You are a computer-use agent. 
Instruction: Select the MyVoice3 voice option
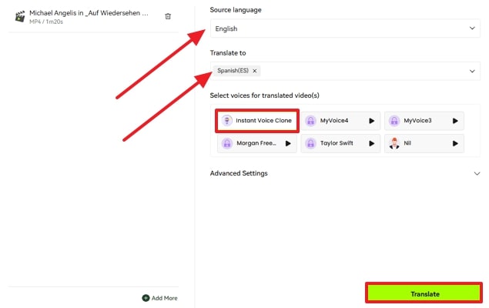click(424, 121)
